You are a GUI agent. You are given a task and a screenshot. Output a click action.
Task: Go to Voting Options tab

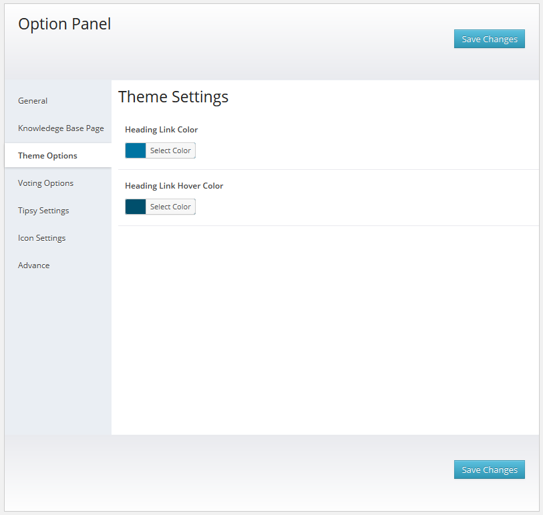pyautogui.click(x=45, y=183)
